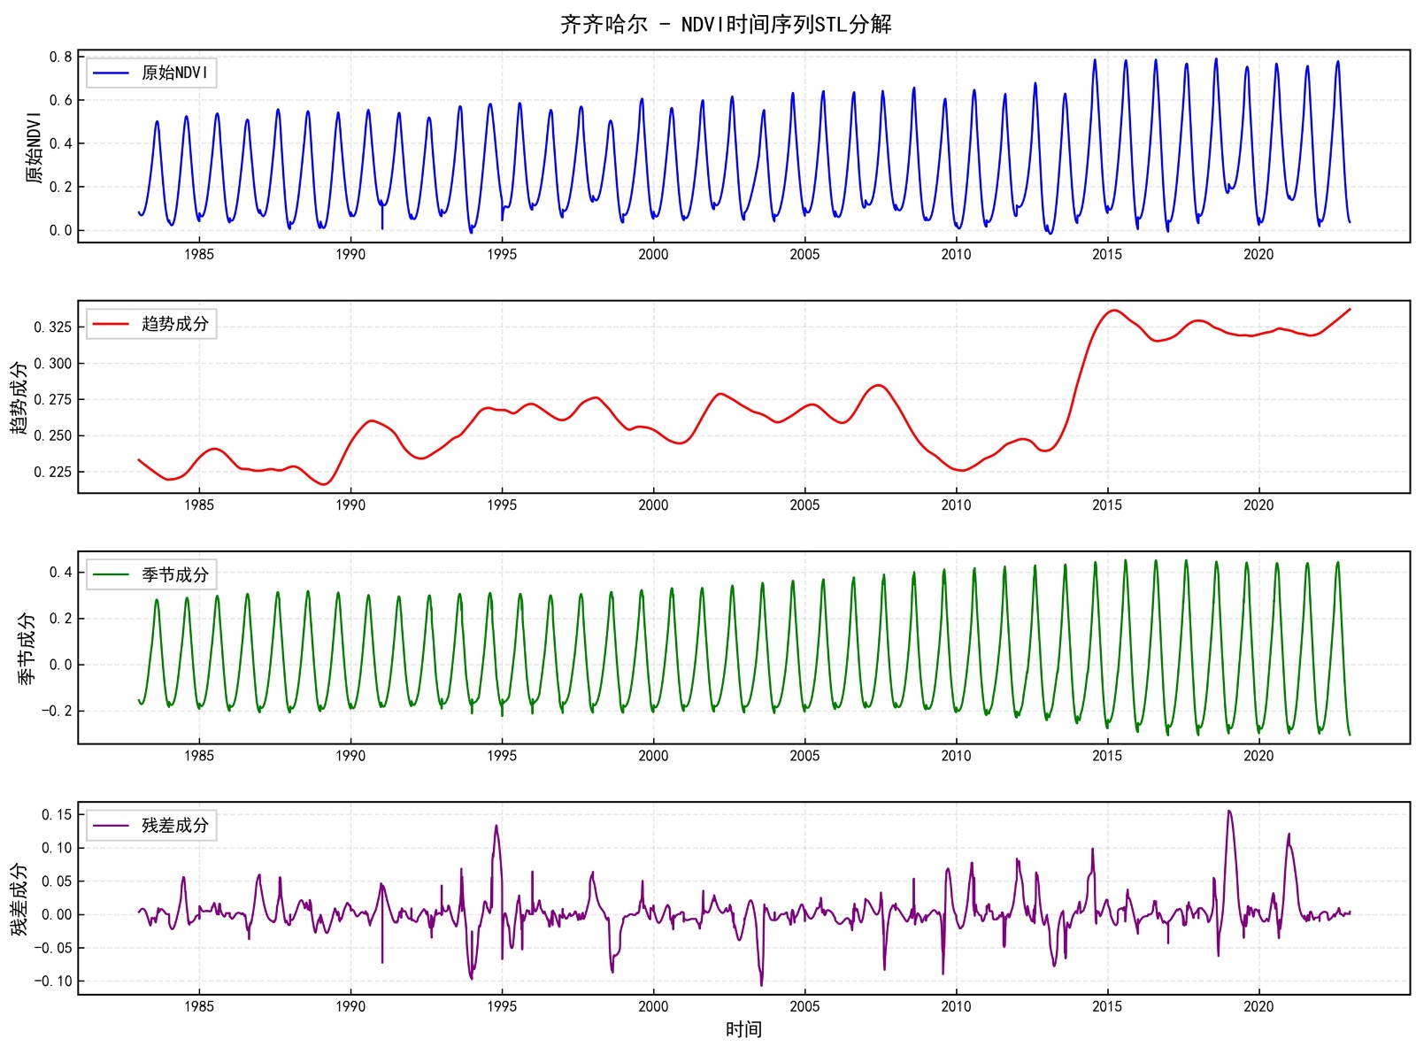The image size is (1416, 1047).
Task: Click the purple line sample in 残差成分 legend
Action: tap(111, 826)
